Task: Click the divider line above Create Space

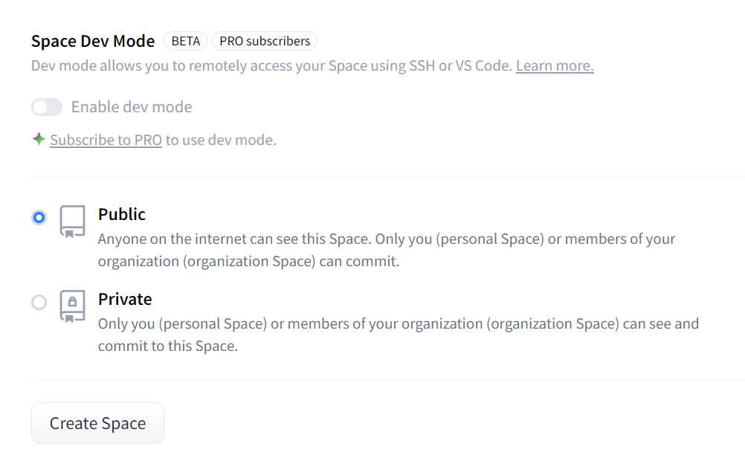Action: point(387,379)
